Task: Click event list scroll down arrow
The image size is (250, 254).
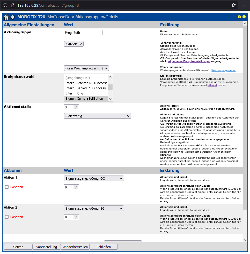Action: coord(111,99)
